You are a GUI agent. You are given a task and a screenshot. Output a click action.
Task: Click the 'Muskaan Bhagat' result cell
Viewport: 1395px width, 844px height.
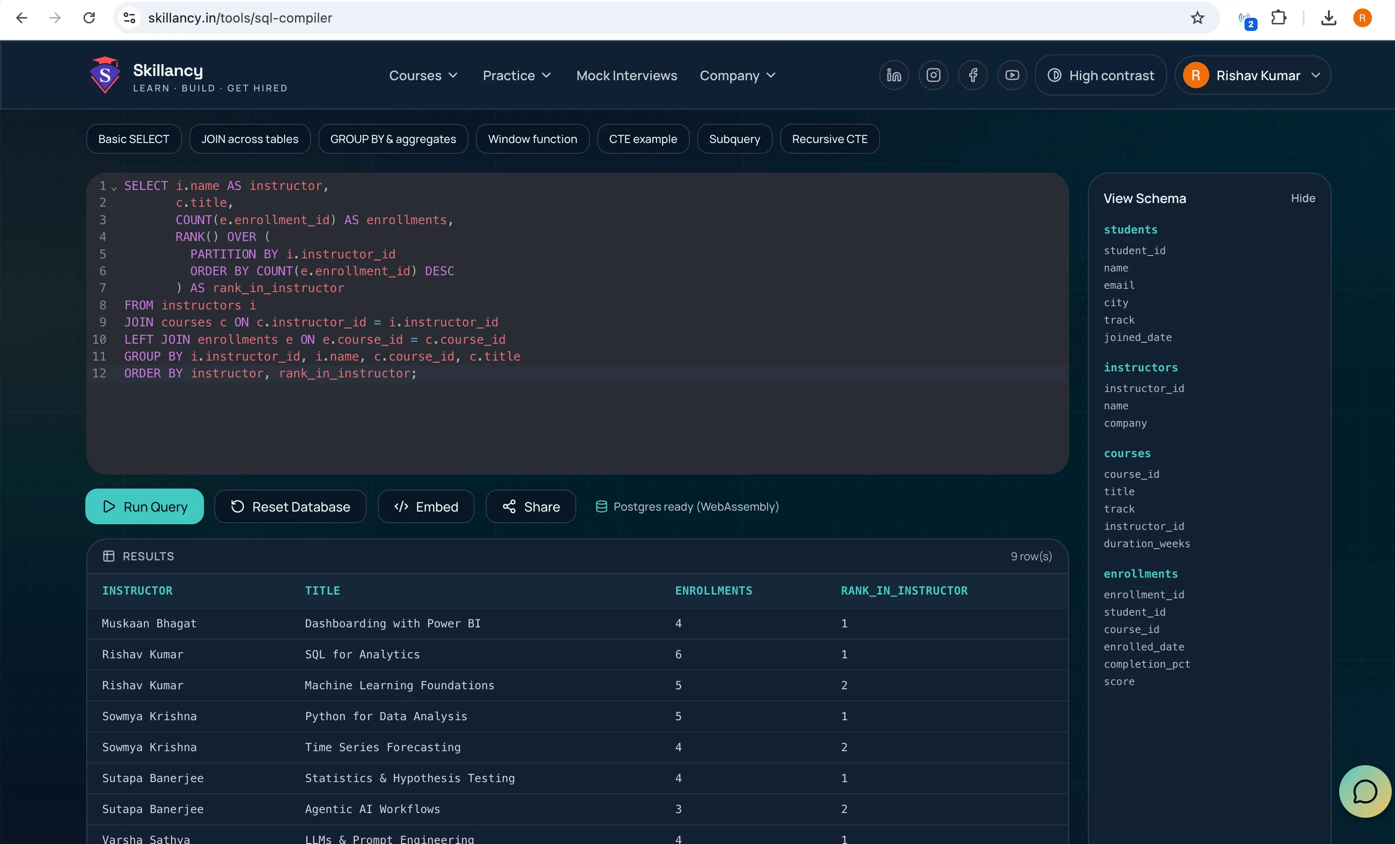coord(149,624)
